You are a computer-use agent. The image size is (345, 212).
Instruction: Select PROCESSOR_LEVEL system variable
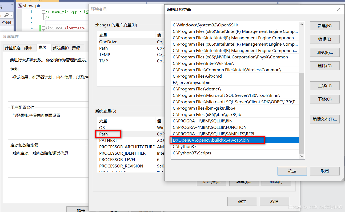click(x=131, y=159)
